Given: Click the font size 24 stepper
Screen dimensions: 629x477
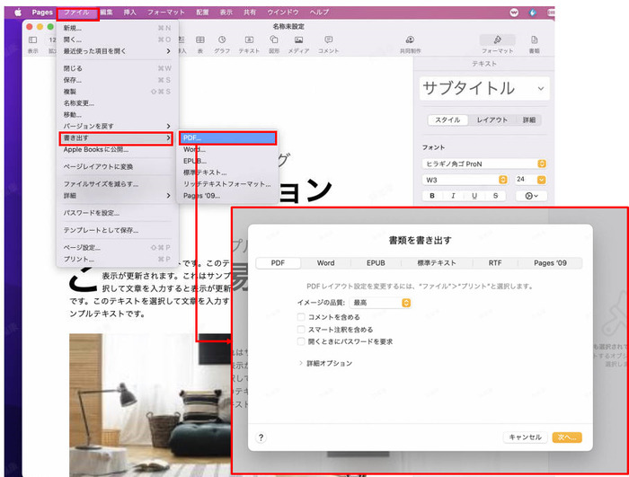Looking at the screenshot, I should tap(541, 180).
